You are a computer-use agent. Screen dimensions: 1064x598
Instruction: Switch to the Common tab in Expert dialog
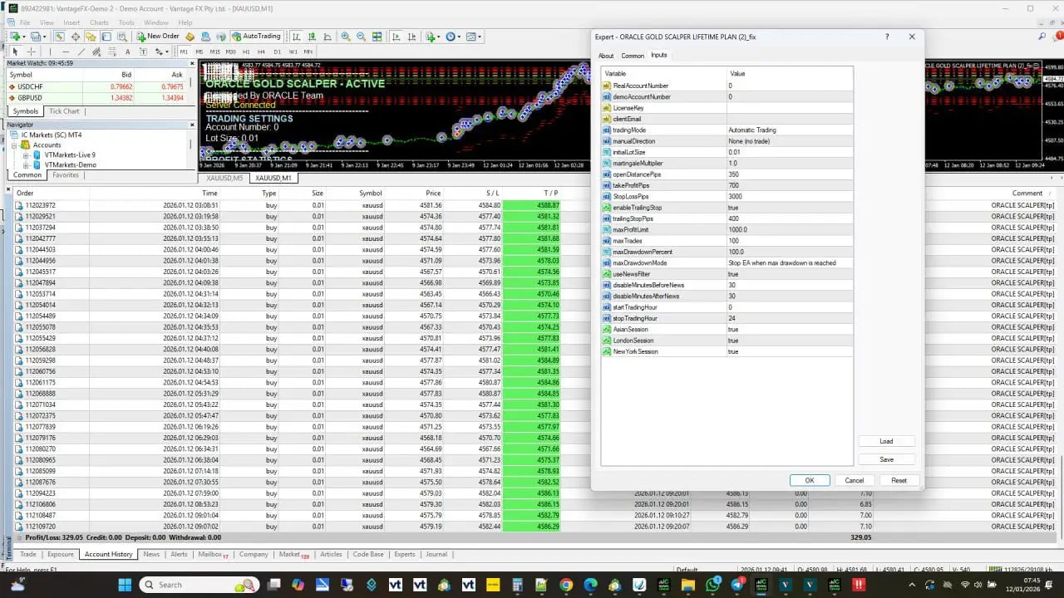pyautogui.click(x=633, y=56)
